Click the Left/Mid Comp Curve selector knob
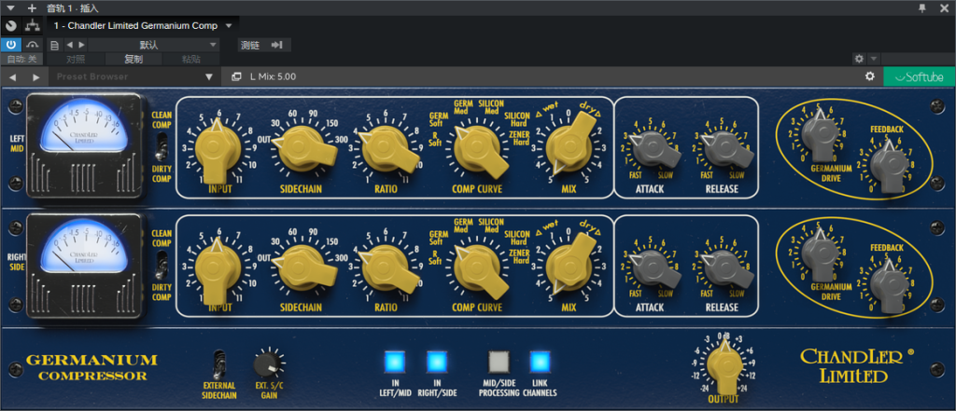The image size is (956, 411). click(477, 148)
